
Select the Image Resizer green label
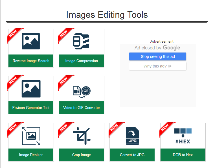(x=31, y=155)
